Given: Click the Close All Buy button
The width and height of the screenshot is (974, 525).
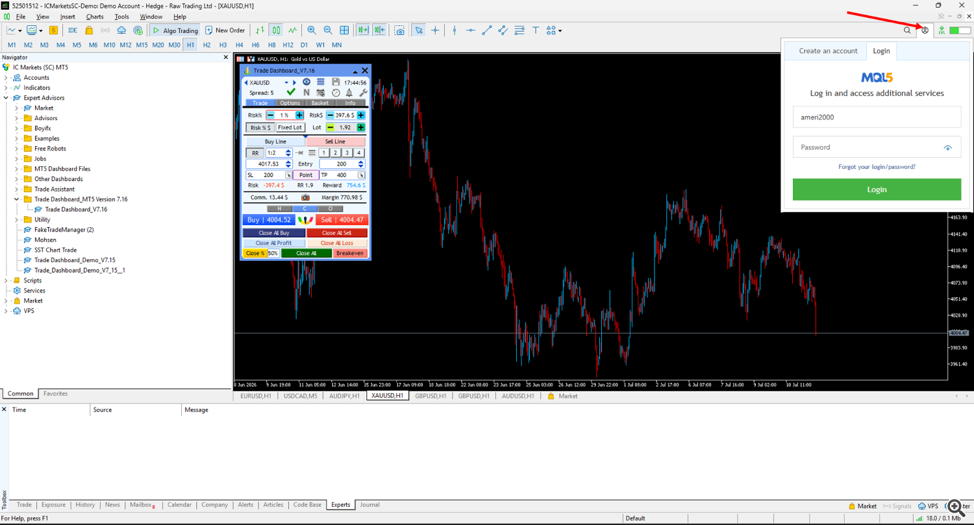Looking at the screenshot, I should 274,233.
